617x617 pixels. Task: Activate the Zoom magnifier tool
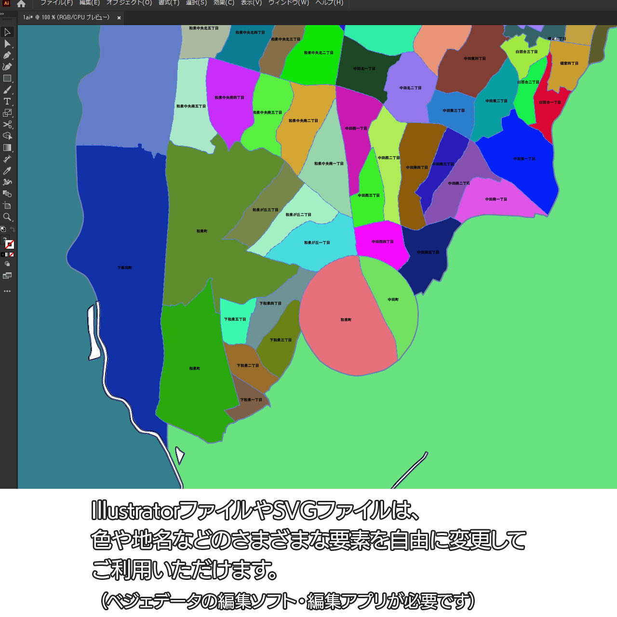point(7,217)
